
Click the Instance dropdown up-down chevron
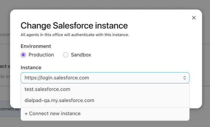click(185, 78)
